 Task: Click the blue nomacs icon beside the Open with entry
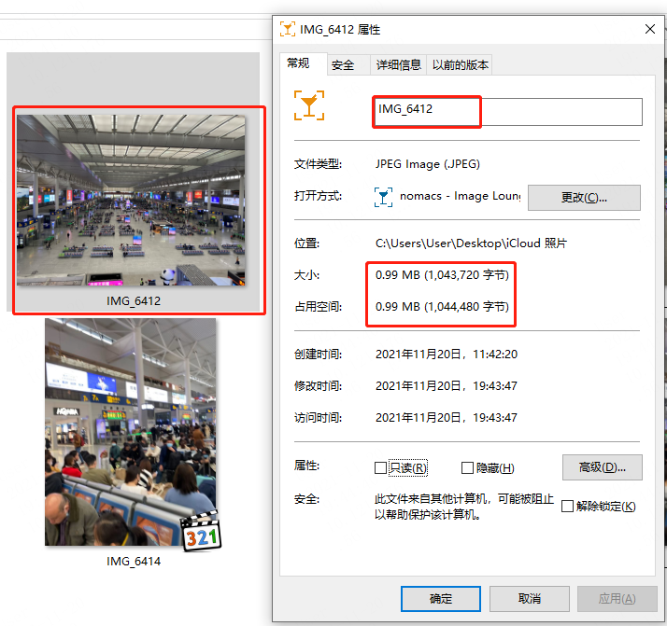pyautogui.click(x=383, y=197)
